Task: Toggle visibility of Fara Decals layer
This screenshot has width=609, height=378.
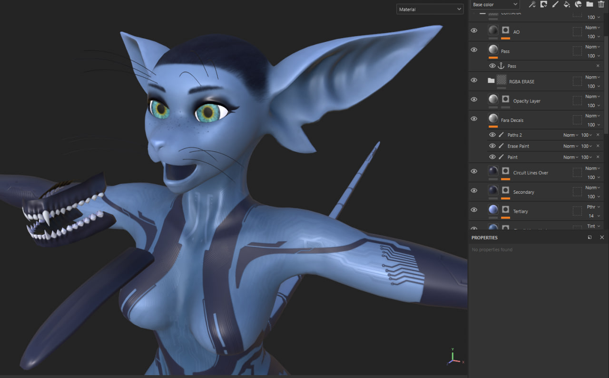Action: (x=474, y=119)
